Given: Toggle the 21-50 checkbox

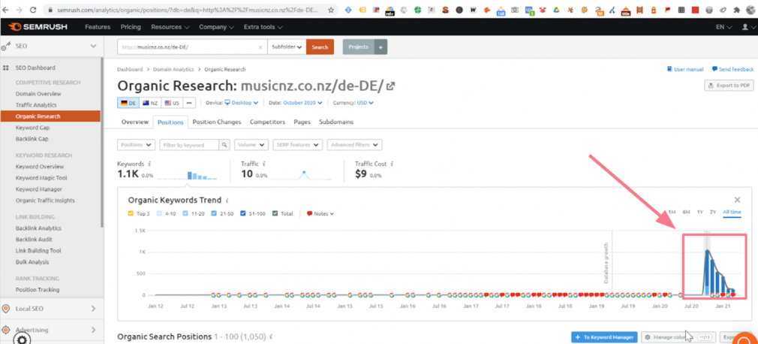Looking at the screenshot, I should point(214,213).
